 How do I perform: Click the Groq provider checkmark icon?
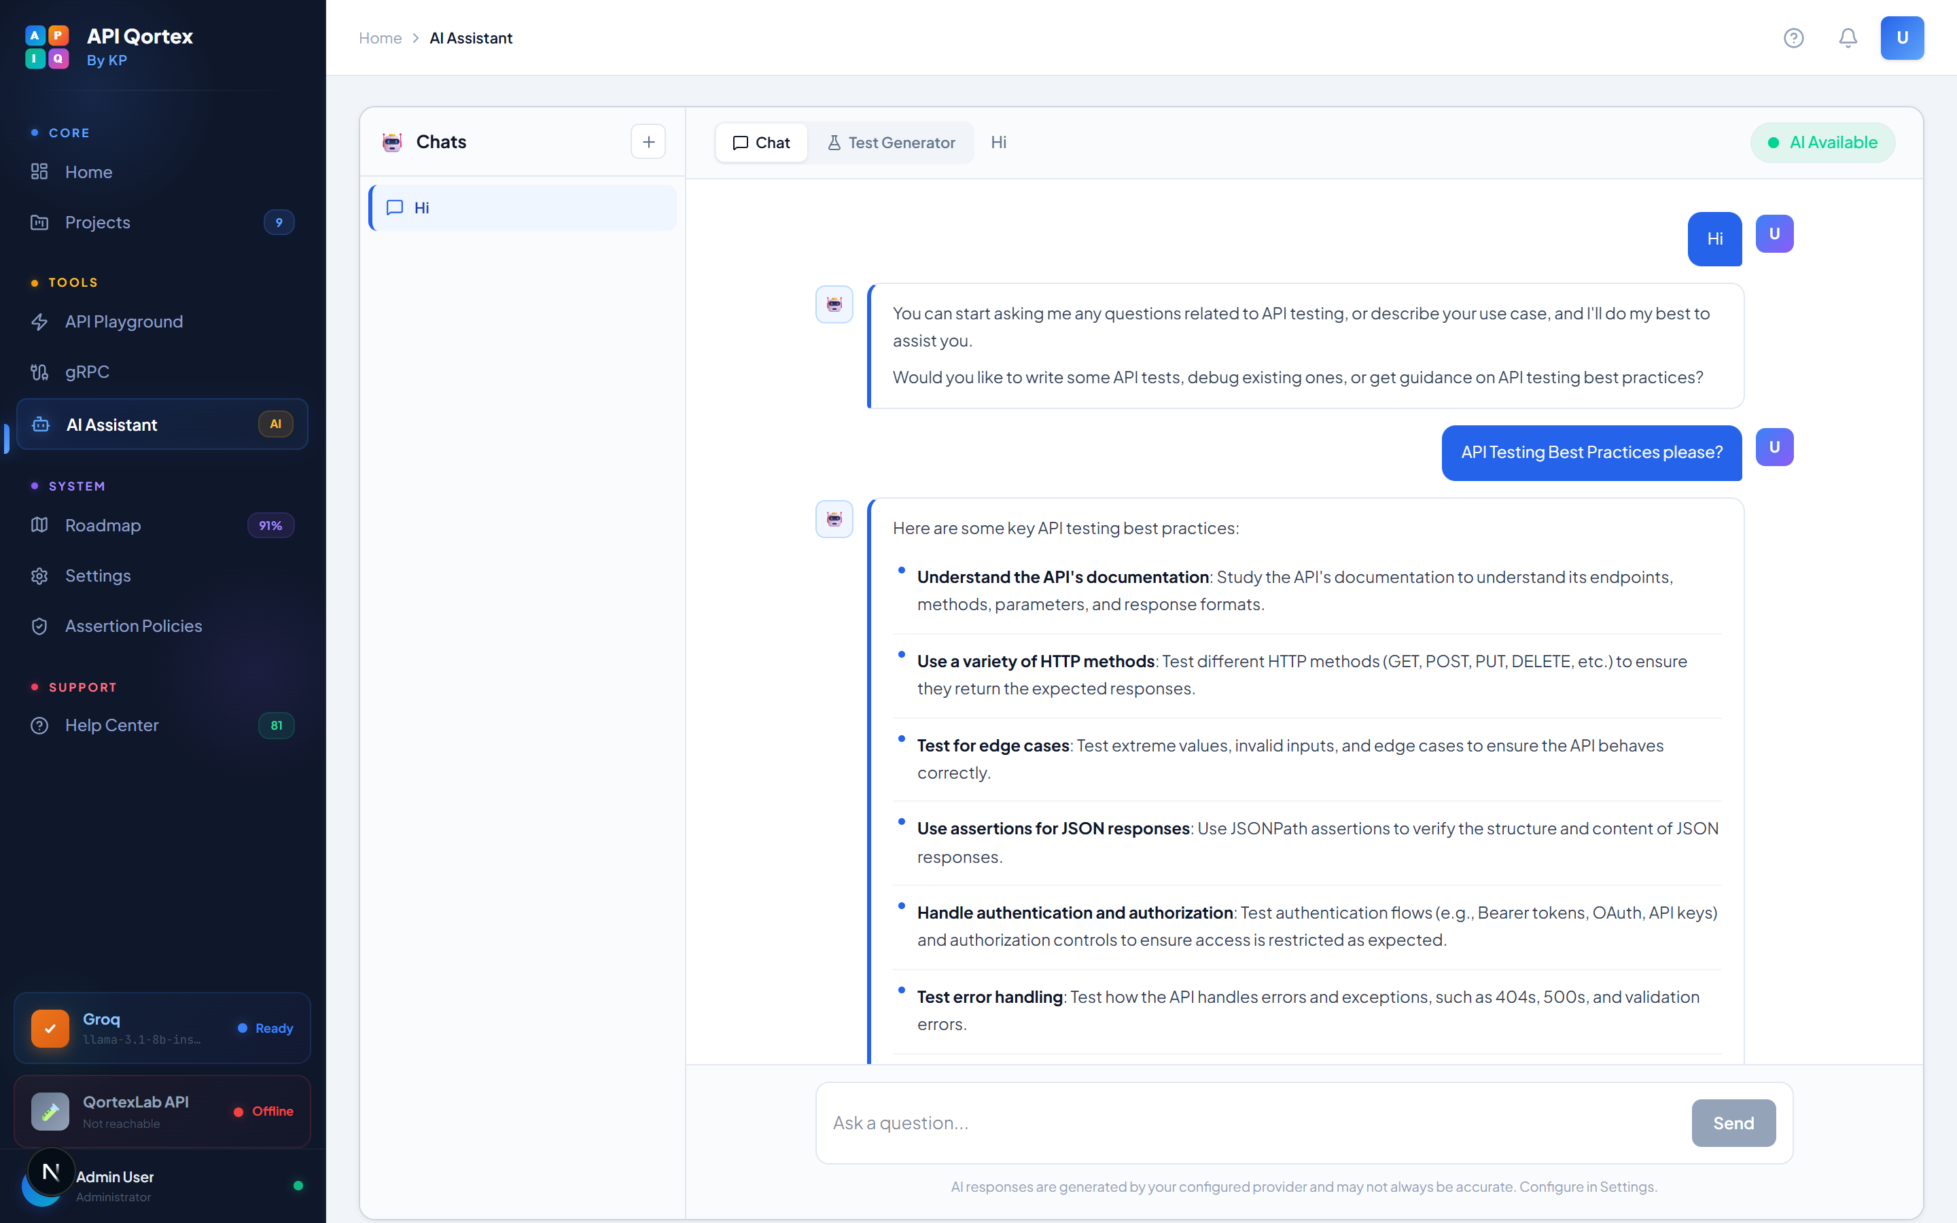point(50,1028)
